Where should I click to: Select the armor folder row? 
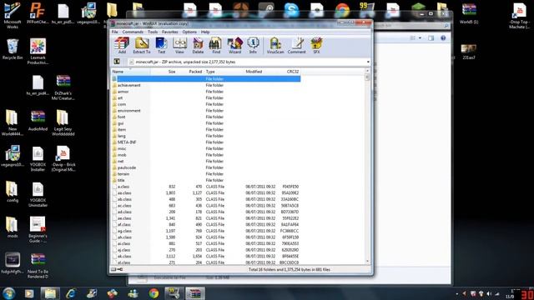coord(206,92)
